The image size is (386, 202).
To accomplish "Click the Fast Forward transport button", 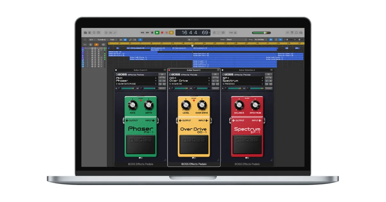I will pos(147,33).
